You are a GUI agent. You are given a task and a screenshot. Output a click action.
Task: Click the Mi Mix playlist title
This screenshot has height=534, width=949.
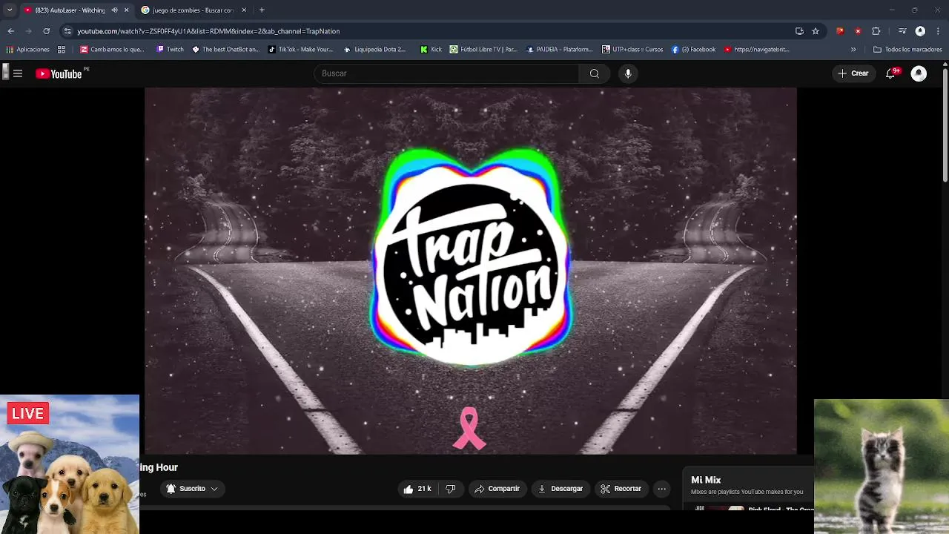(x=706, y=480)
